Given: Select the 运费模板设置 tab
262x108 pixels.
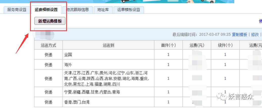Looking at the screenshot, I should click(x=46, y=10).
